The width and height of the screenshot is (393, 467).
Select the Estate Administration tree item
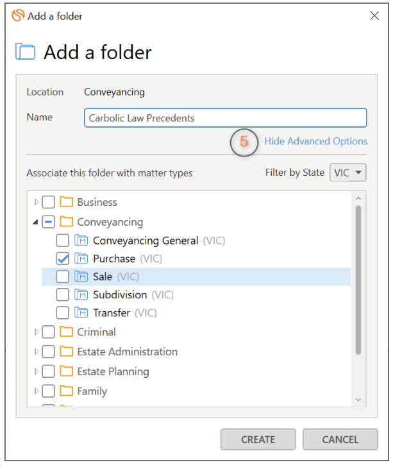point(127,352)
